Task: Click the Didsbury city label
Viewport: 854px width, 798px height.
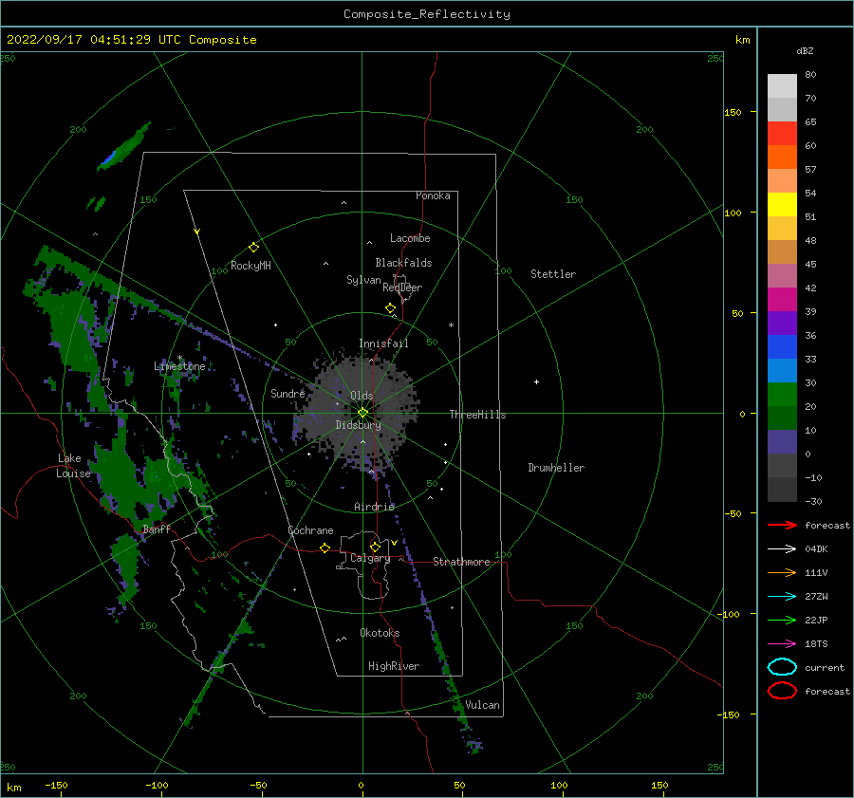Action: pyautogui.click(x=358, y=425)
